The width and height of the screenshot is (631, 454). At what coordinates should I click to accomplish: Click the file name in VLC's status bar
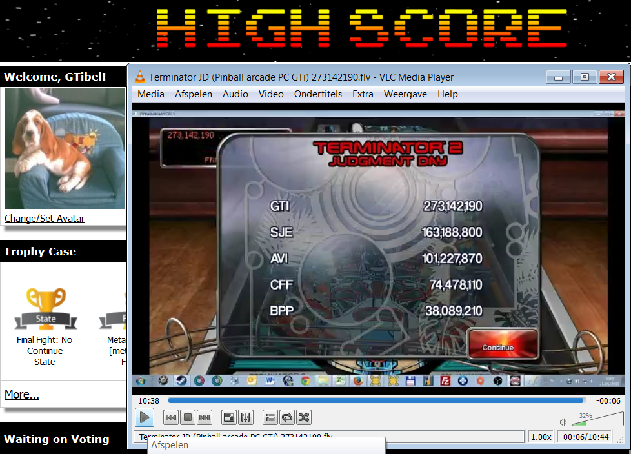pyautogui.click(x=236, y=435)
